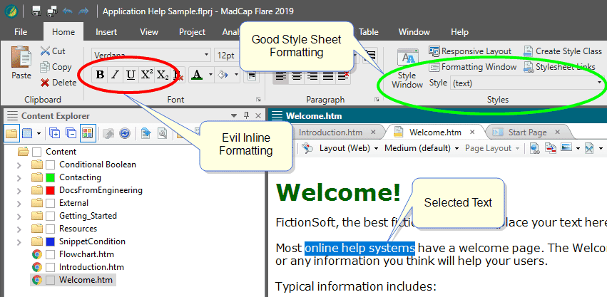Click Create Style Class
The height and width of the screenshot is (297, 607).
[563, 51]
